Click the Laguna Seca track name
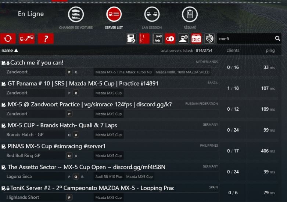 19,176
